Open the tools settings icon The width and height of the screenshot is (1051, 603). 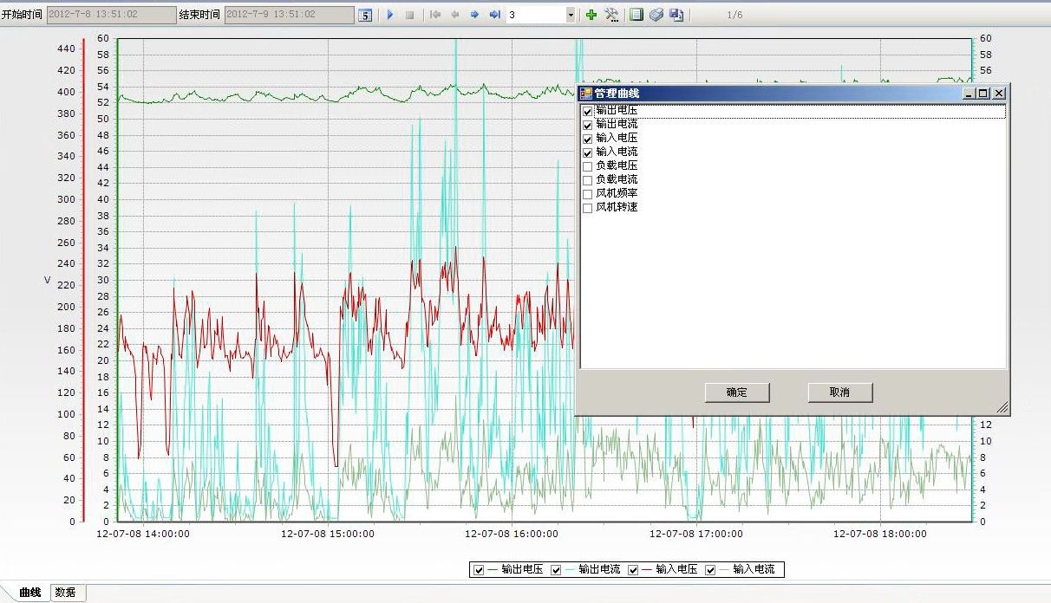point(611,15)
